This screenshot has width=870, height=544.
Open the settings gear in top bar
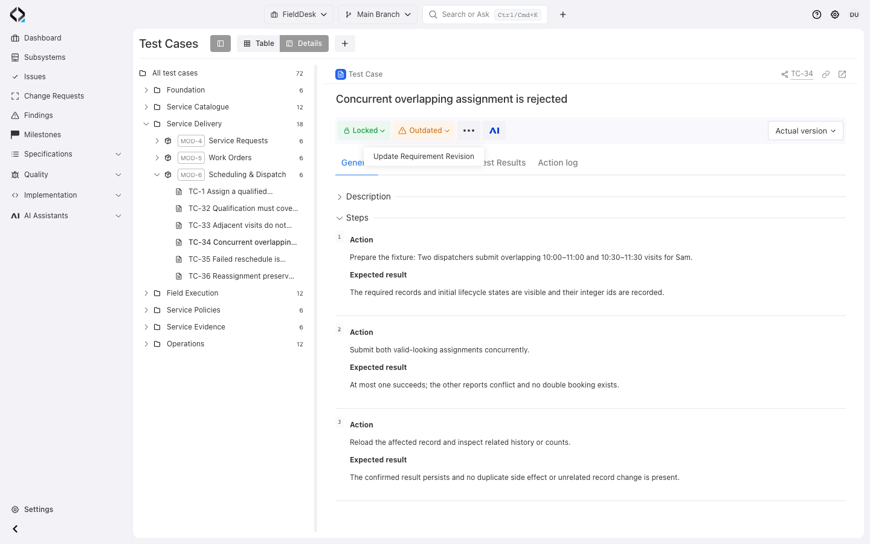point(835,15)
